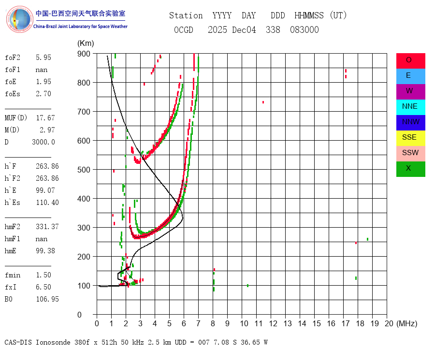Click the 900 tick on height axis
Screen dimensions: 435x348
pos(84,54)
